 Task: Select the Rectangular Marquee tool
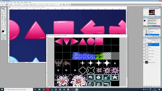pos(3,11)
